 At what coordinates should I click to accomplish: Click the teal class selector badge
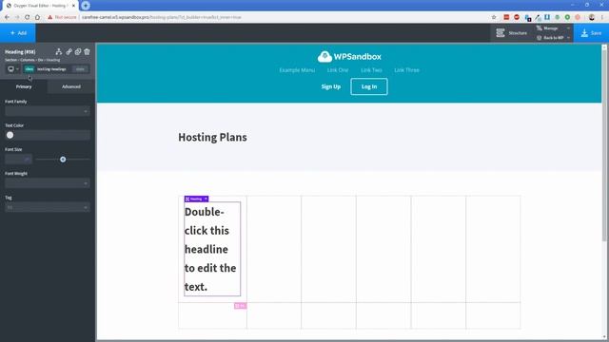pyautogui.click(x=29, y=69)
